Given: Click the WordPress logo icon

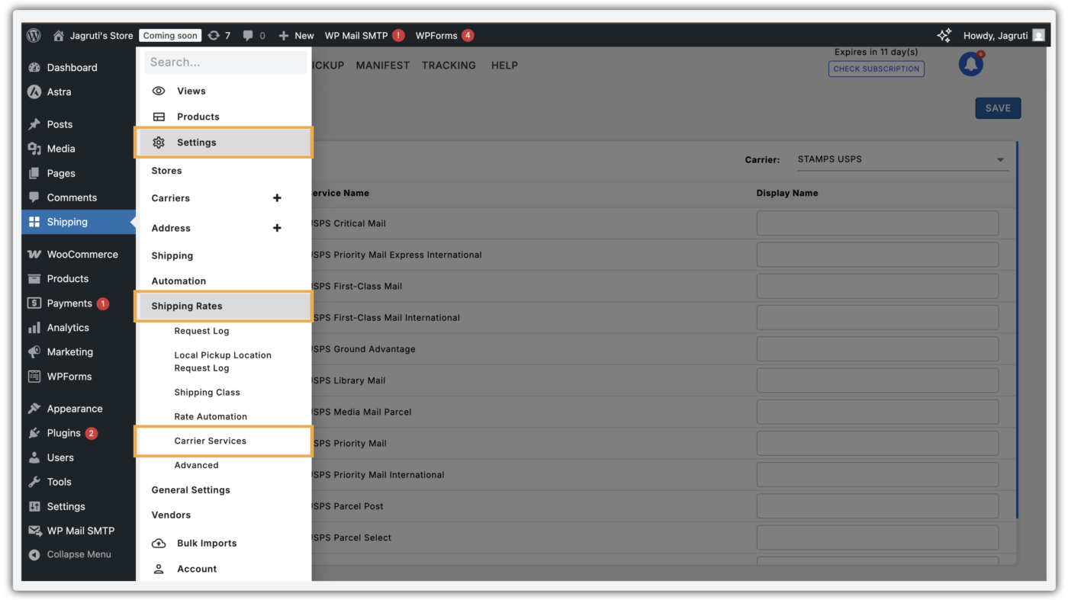Looking at the screenshot, I should pyautogui.click(x=34, y=35).
